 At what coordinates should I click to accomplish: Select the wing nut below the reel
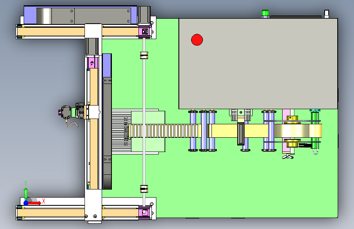(x=288, y=156)
